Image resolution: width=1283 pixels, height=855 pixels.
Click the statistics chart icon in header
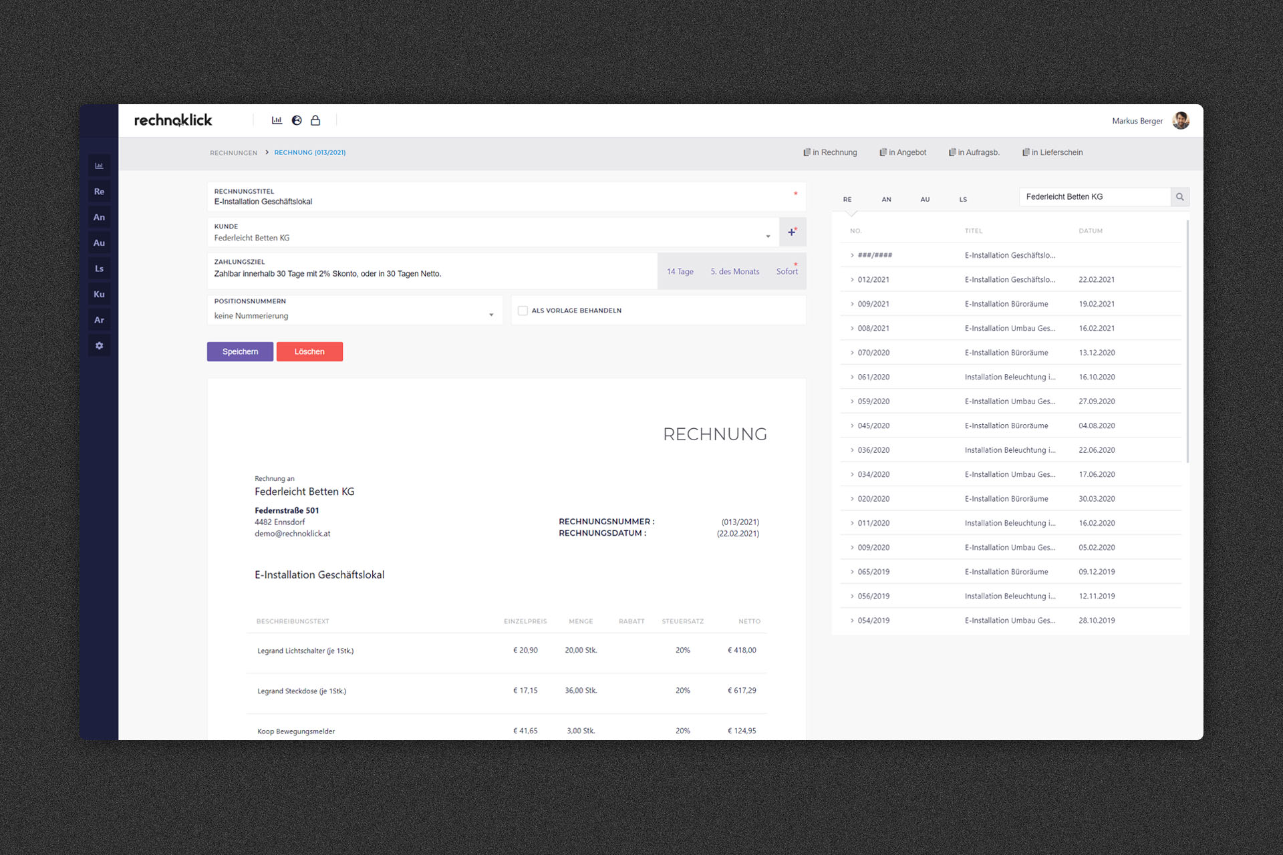[x=277, y=120]
